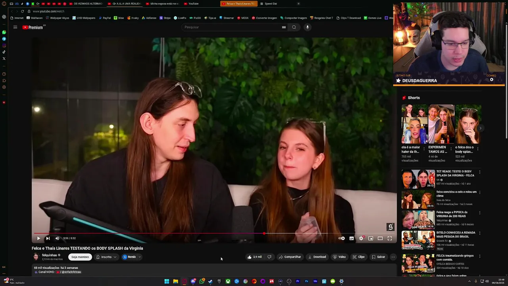
Task: Open felquinhas channel name link
Action: [50, 255]
